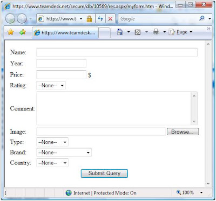Image resolution: width=216 pixels, height=201 pixels.
Task: Click the Print icon
Action: pyautogui.click(x=156, y=32)
